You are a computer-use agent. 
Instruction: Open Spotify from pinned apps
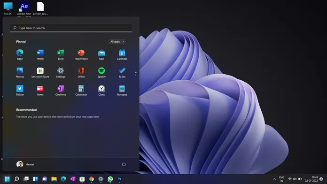point(101,72)
